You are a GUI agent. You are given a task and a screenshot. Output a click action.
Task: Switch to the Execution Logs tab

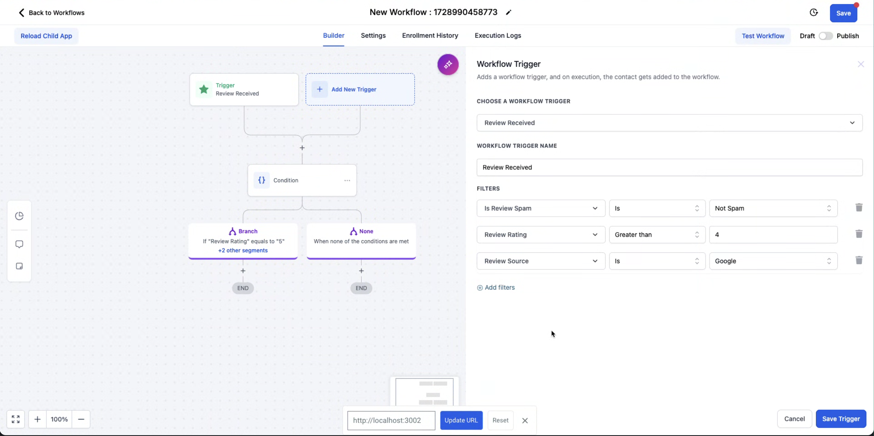tap(498, 36)
